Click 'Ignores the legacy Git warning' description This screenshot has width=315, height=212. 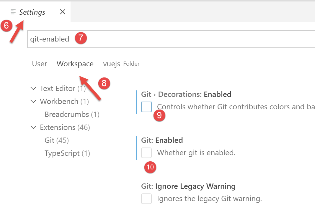pyautogui.click(x=209, y=199)
